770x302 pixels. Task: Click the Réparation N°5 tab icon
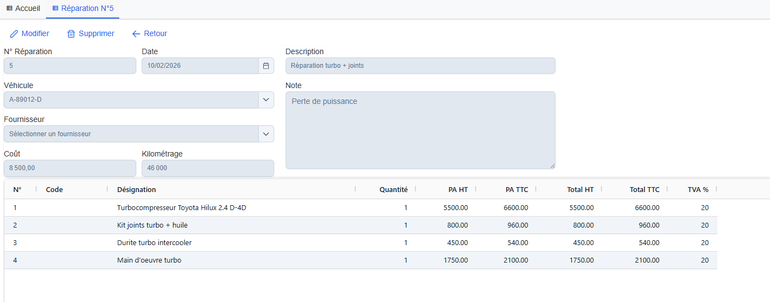coord(55,9)
